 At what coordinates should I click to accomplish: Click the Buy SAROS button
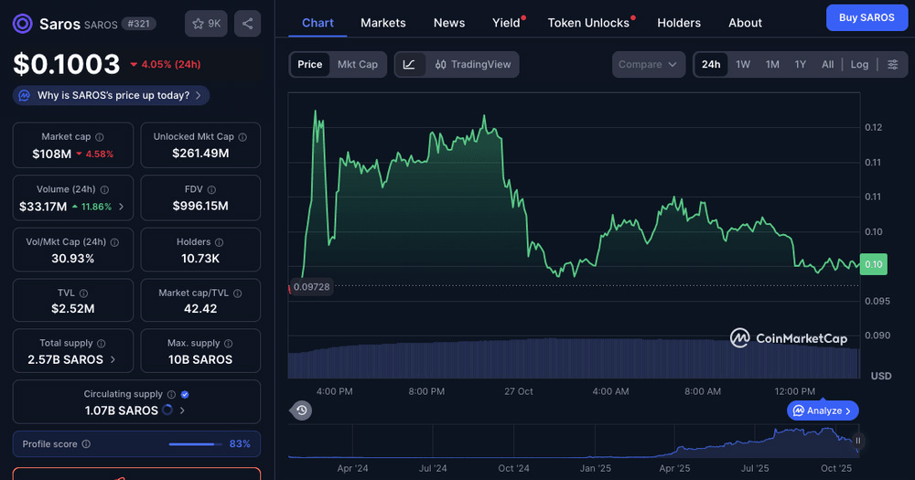point(867,17)
